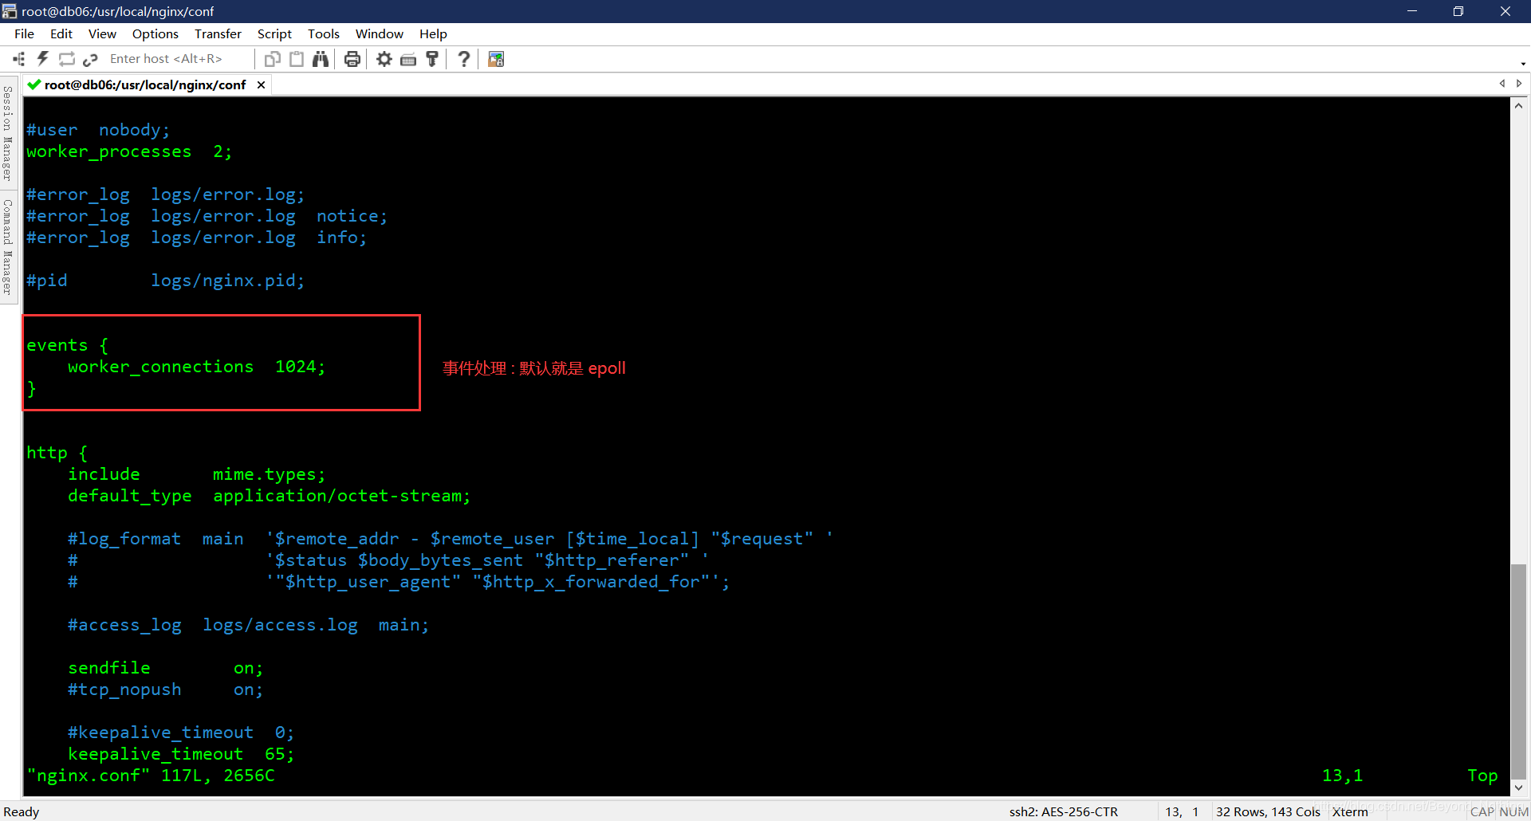Select the root@db06:/usr/local/nginx/conf session tab
The image size is (1531, 821).
(x=145, y=84)
